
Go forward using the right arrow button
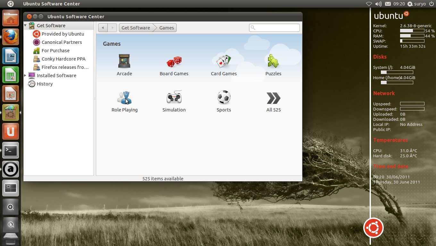[x=112, y=28]
